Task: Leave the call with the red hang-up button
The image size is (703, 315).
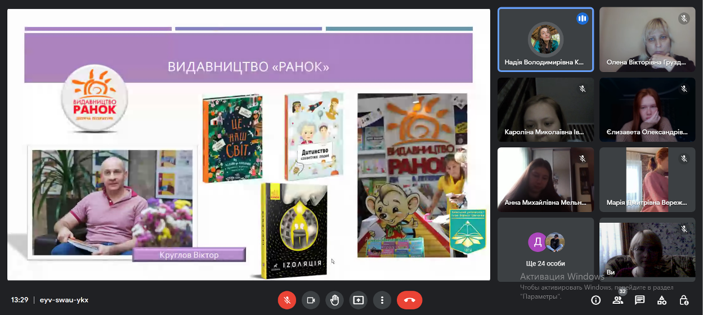Action: coord(410,300)
